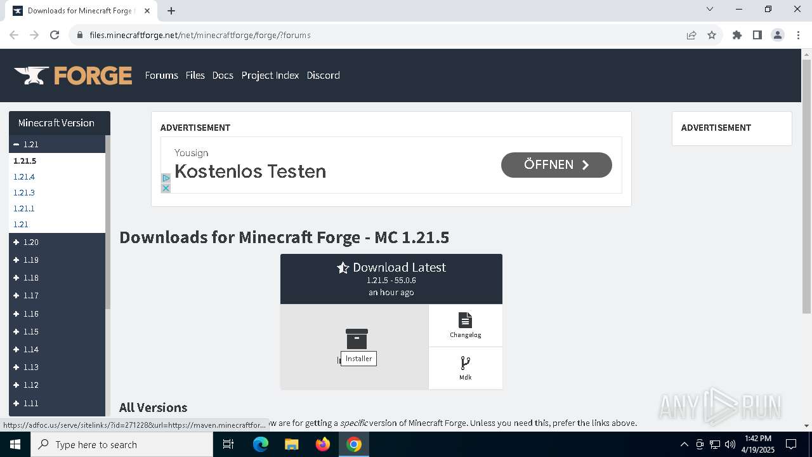Show hidden system tray icons
Screen dimensions: 812x457
point(684,444)
